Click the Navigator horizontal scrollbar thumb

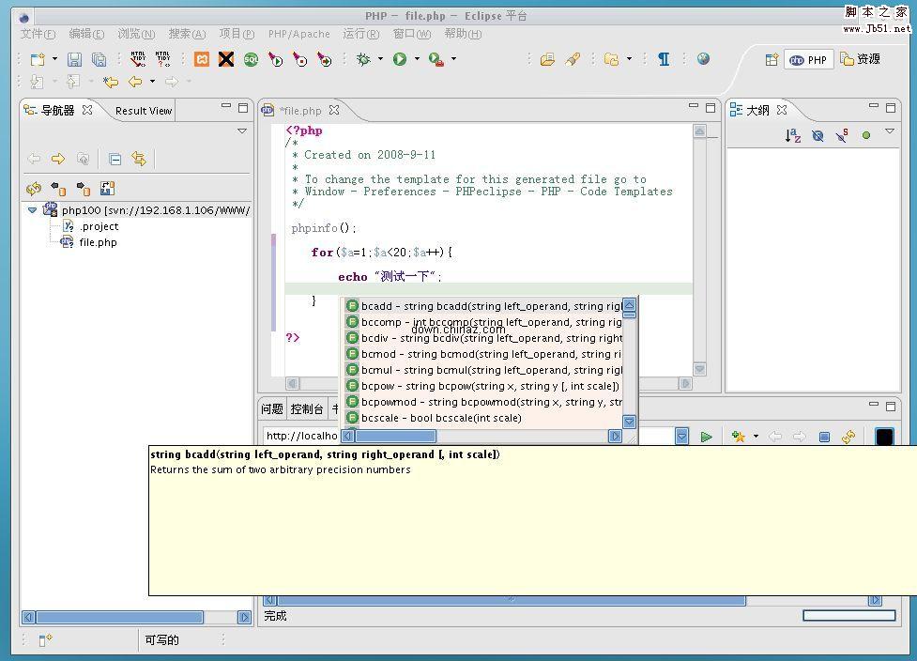pos(120,617)
